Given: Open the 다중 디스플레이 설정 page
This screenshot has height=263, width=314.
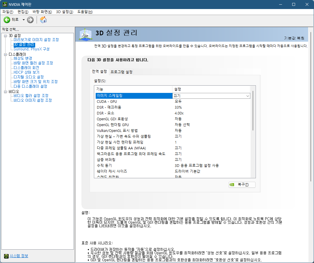Looking at the screenshot, I should point(31,86).
